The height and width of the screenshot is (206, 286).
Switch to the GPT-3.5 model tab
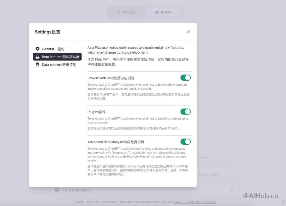[126, 12]
